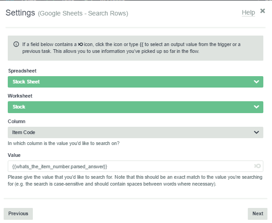
Task: Click the Spreadsheet field label
Action: click(22, 71)
